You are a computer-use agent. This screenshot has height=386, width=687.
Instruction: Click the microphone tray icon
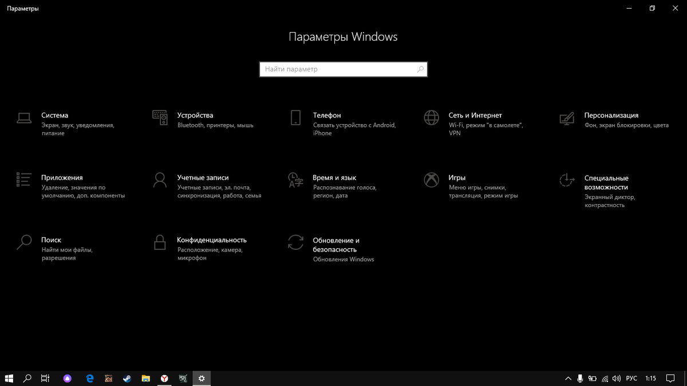pyautogui.click(x=580, y=378)
